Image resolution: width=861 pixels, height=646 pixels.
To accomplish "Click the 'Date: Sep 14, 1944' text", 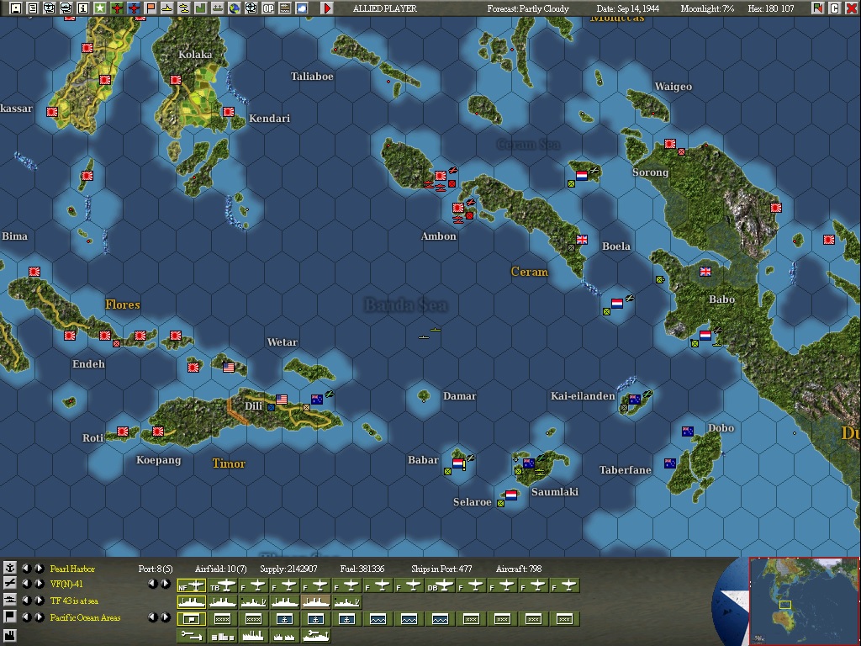I will [x=627, y=8].
